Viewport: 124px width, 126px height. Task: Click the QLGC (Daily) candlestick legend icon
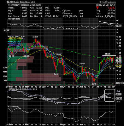click(x=8, y=36)
